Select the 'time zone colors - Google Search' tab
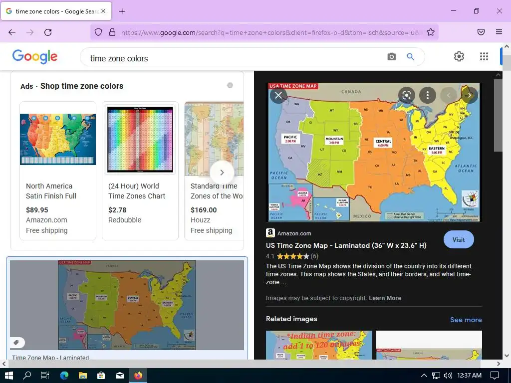This screenshot has width=511, height=383. [56, 11]
